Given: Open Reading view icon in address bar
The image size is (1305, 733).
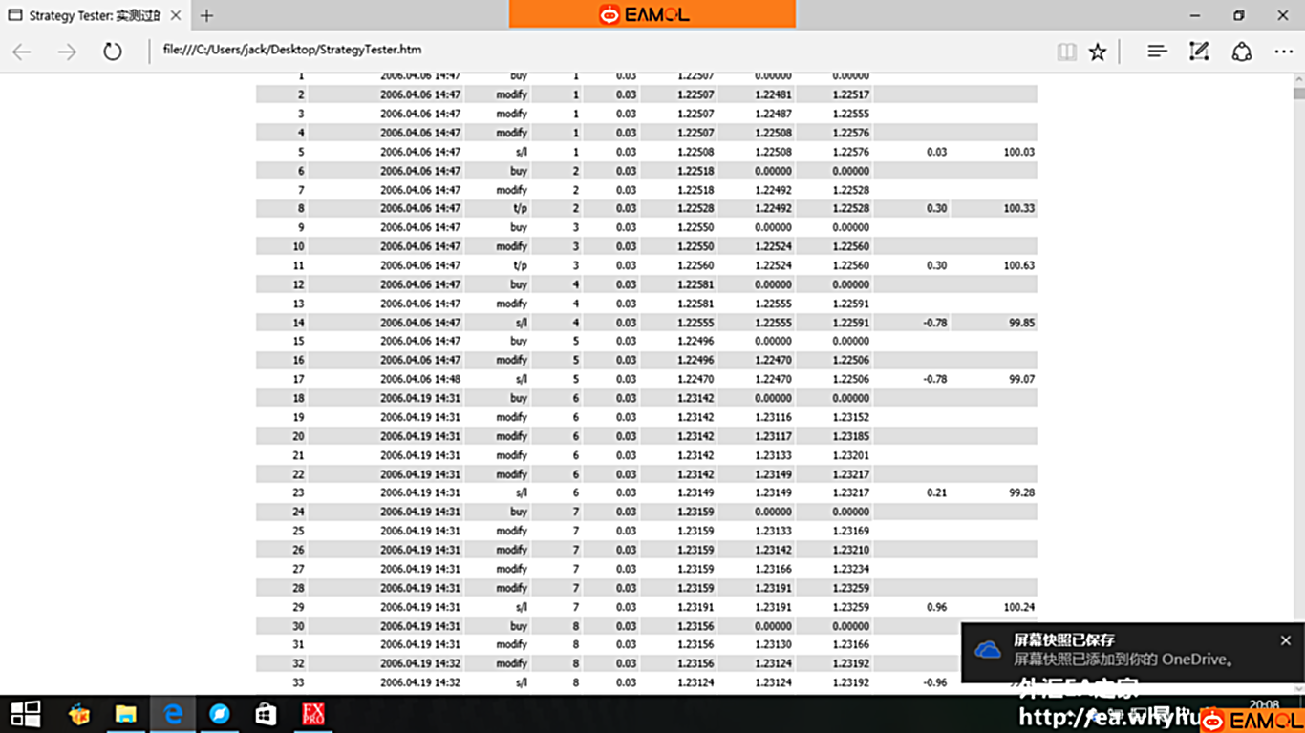Looking at the screenshot, I should click(x=1067, y=52).
